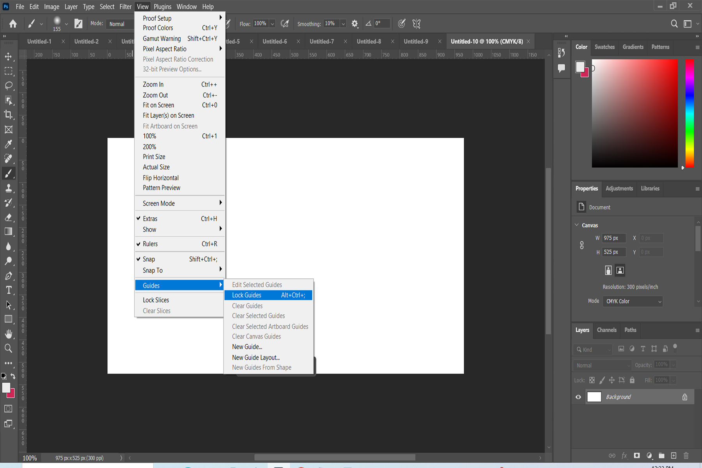This screenshot has width=702, height=468.
Task: Switch to the Swatches tab
Action: click(604, 47)
